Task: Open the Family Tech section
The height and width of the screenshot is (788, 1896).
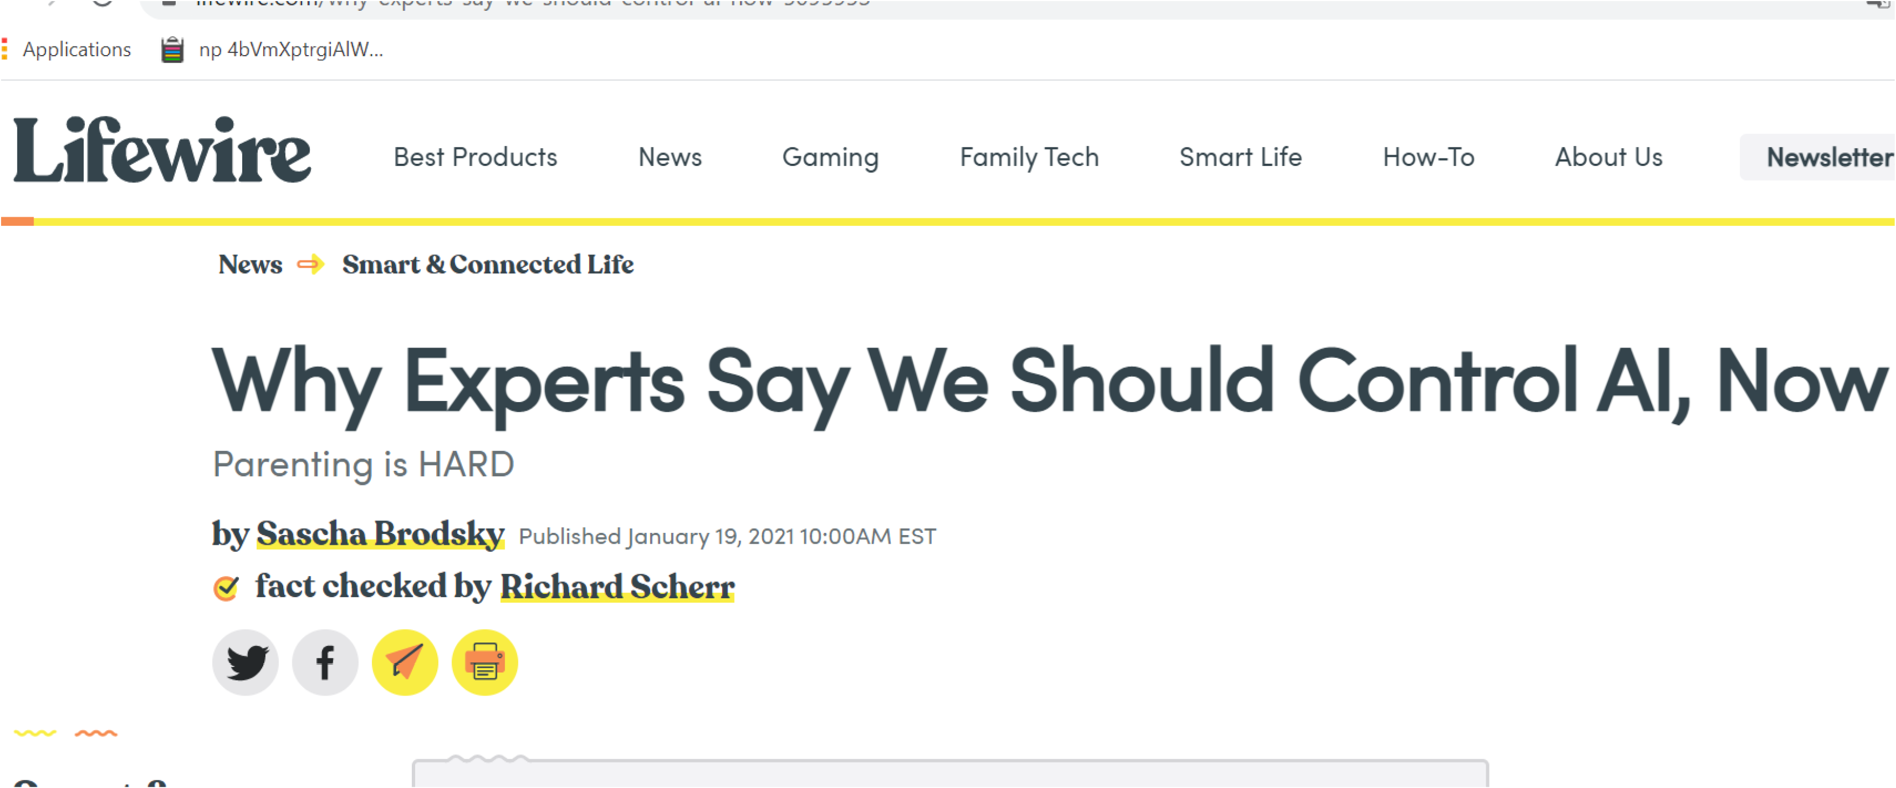Action: tap(1029, 157)
